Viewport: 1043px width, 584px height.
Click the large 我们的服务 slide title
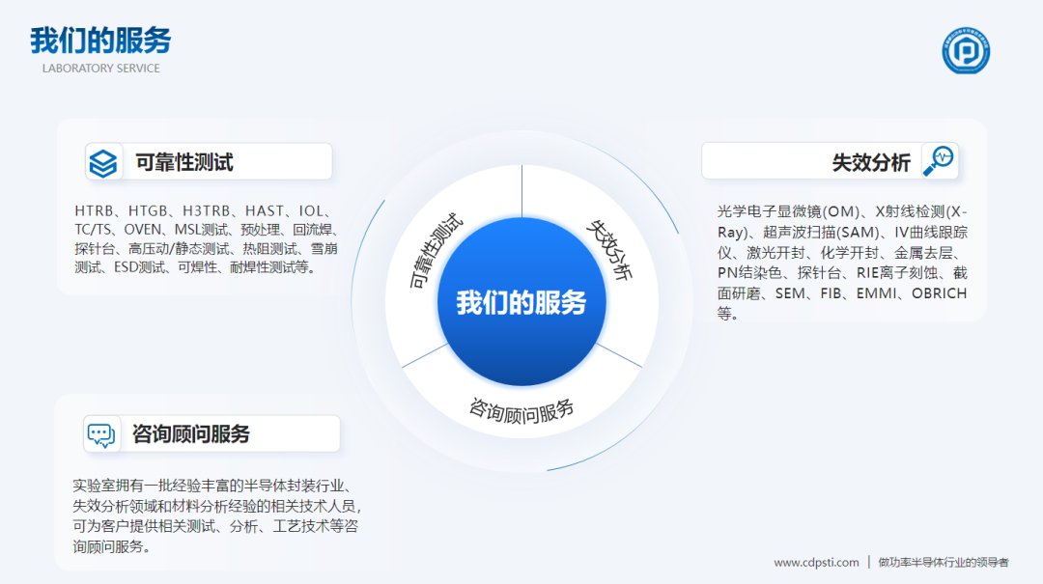click(100, 41)
